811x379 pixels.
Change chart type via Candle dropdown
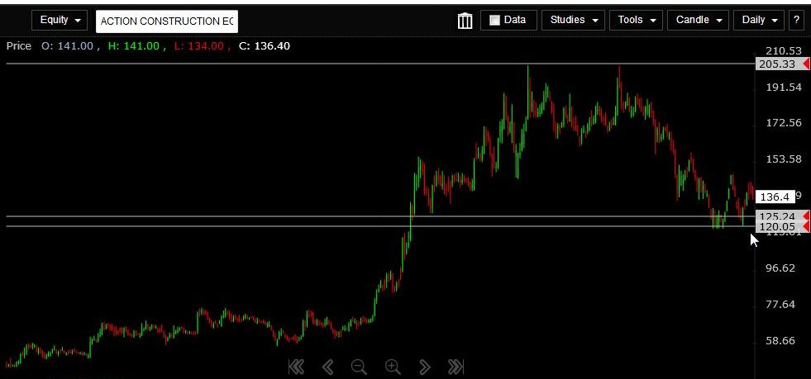pos(698,20)
